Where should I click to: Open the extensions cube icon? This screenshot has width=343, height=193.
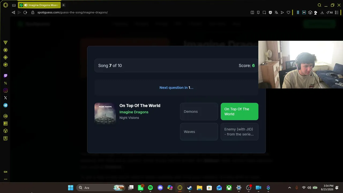pyautogui.click(x=310, y=12)
